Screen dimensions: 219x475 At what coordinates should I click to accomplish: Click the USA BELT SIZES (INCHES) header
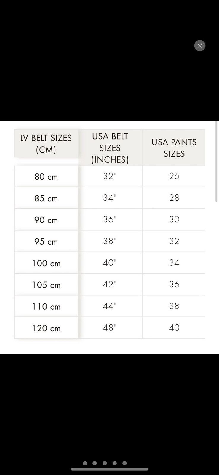pos(110,148)
